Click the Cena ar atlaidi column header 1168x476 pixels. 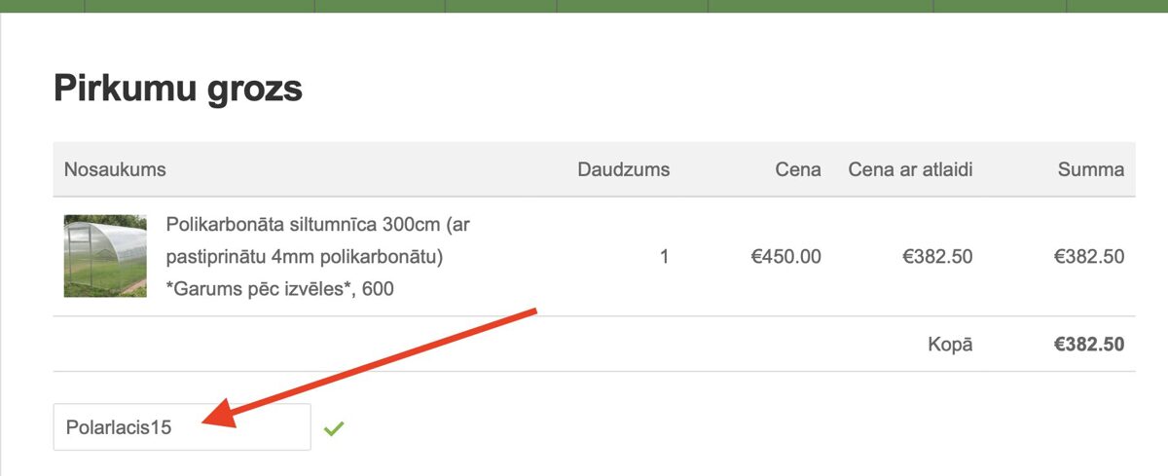(910, 169)
